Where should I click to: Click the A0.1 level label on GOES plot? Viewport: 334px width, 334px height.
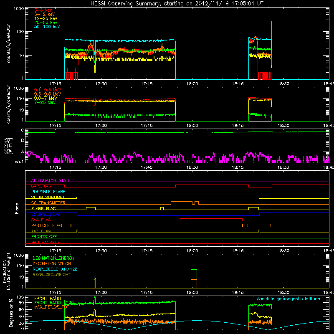point(19,162)
